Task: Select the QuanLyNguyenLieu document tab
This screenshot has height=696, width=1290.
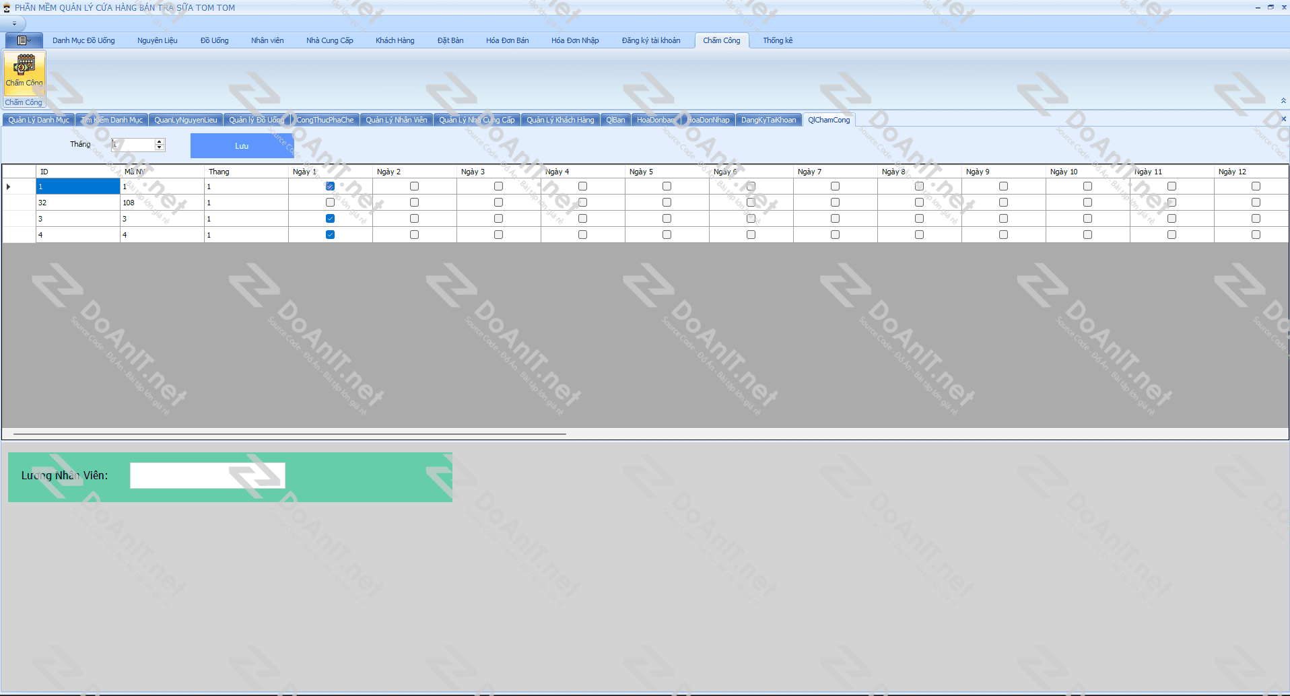Action: [186, 120]
